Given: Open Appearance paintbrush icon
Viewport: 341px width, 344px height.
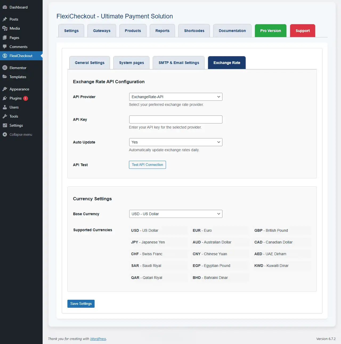Looking at the screenshot, I should tap(5, 89).
